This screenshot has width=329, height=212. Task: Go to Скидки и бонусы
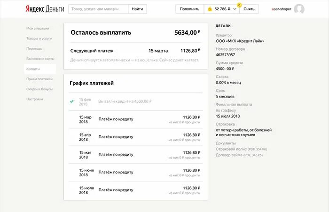pyautogui.click(x=39, y=89)
